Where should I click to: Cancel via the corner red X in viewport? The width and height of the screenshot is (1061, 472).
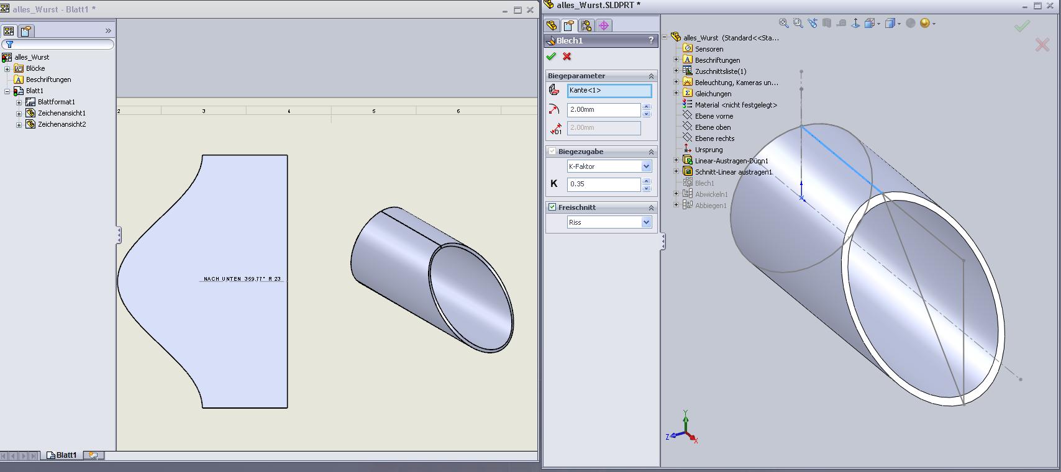pos(1042,44)
